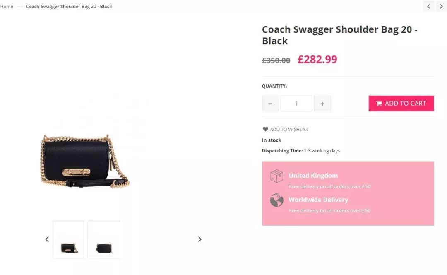Click the Add to Wishlist link
Image resolution: width=447 pixels, height=275 pixels.
[289, 130]
